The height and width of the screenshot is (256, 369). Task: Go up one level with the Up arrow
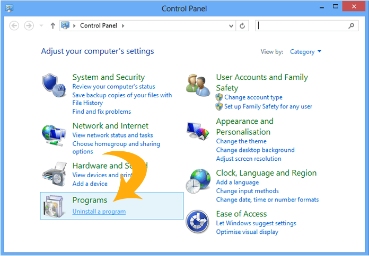(x=52, y=25)
